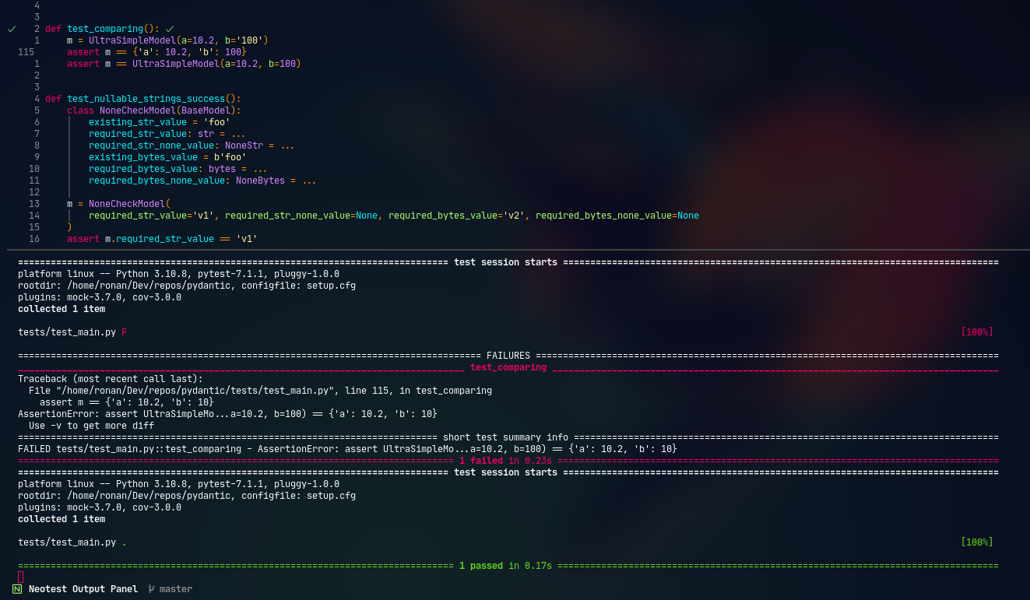
Task: Click the checkmark after test_comparing() definition
Action: (170, 28)
